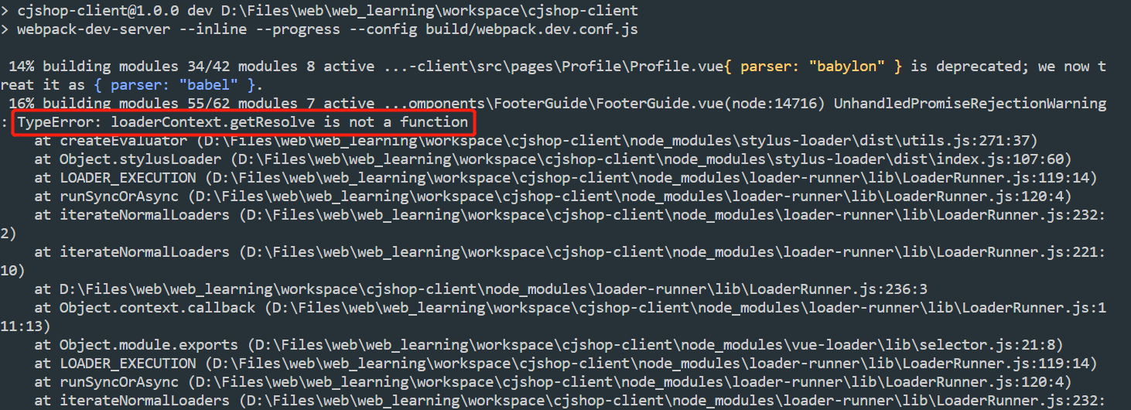Click the package name cjshop-client@1.0.0

pos(94,11)
